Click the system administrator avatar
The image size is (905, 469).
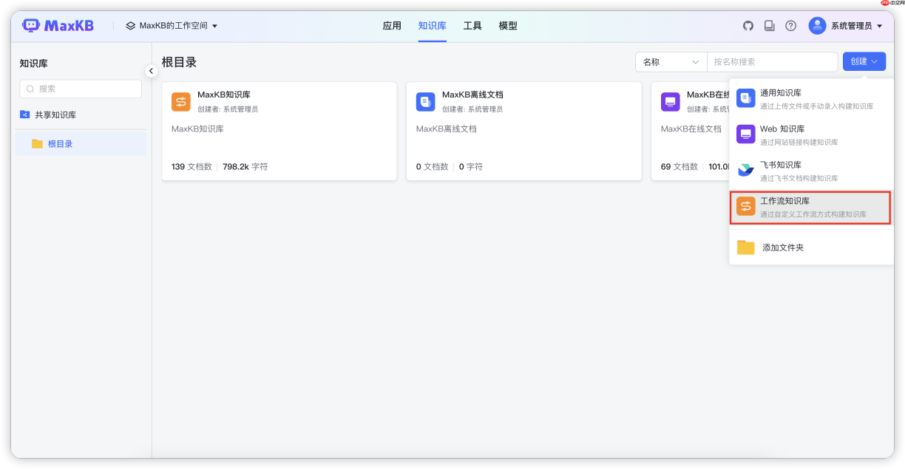click(x=817, y=26)
